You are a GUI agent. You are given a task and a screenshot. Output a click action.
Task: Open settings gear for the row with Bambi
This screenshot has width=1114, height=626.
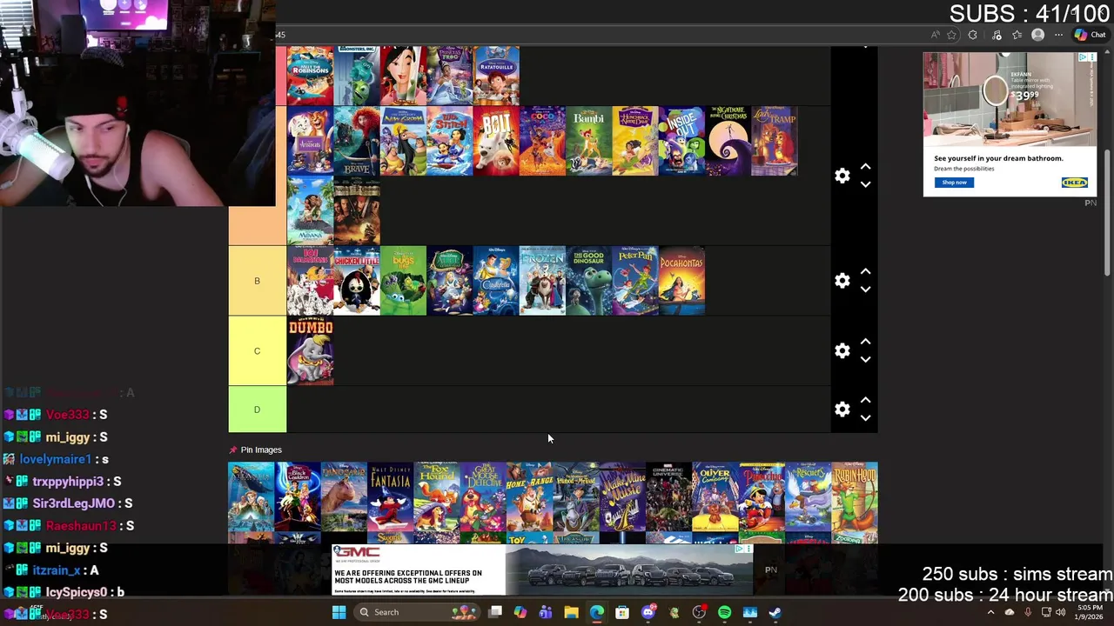(842, 176)
